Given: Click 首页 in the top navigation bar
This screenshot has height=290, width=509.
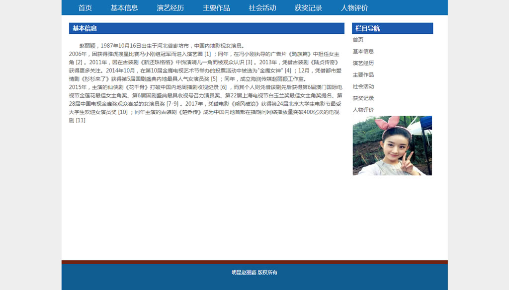Looking at the screenshot, I should tap(85, 8).
